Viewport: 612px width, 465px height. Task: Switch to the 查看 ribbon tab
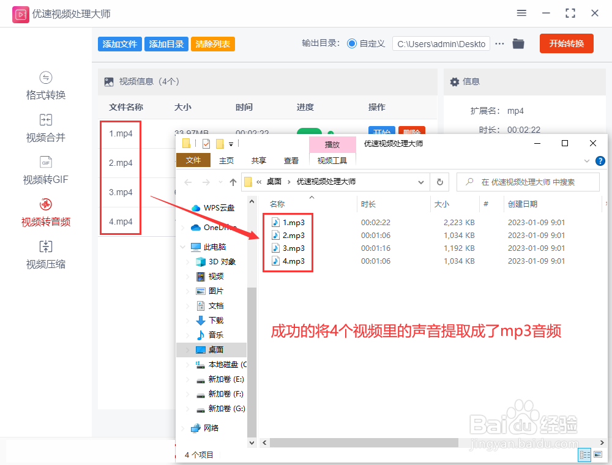coord(291,160)
